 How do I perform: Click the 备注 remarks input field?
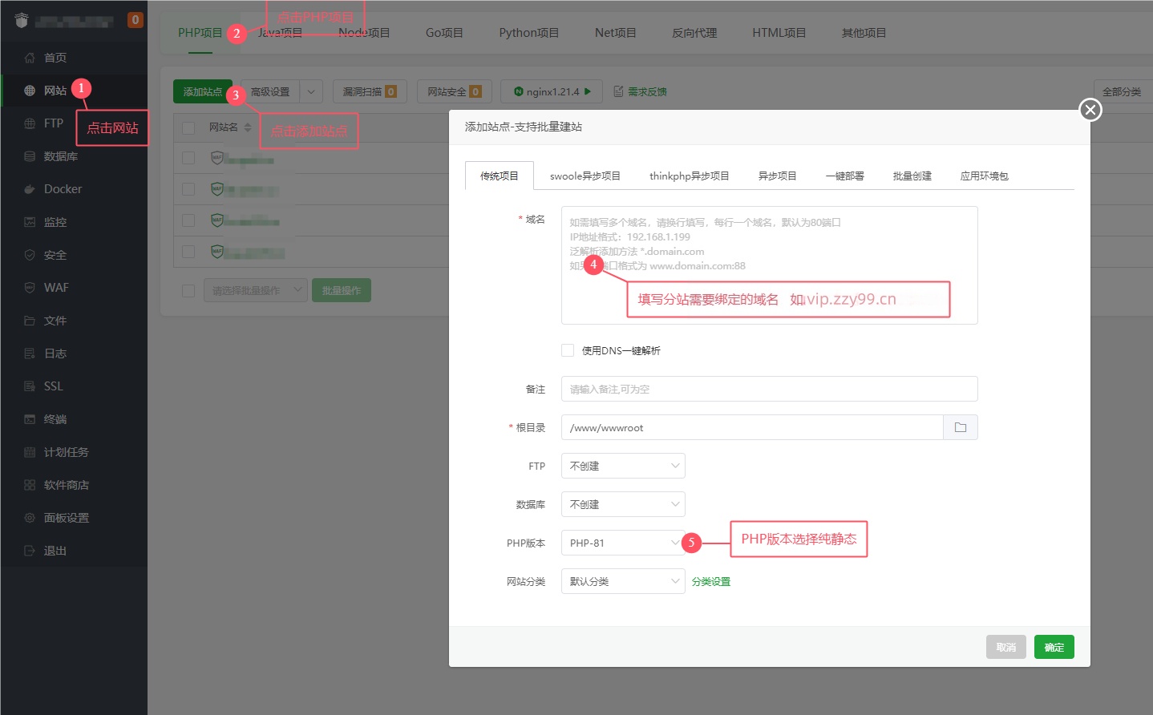768,389
